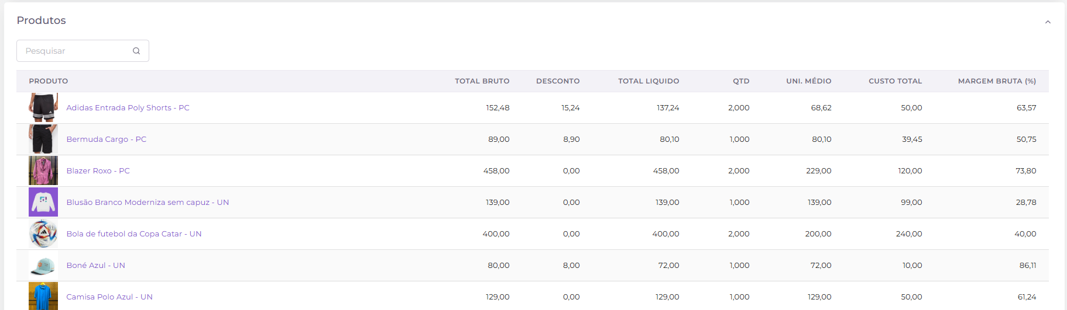Image resolution: width=1067 pixels, height=310 pixels.
Task: Click the Bermuda Cargo product thumbnail
Action: [x=43, y=139]
